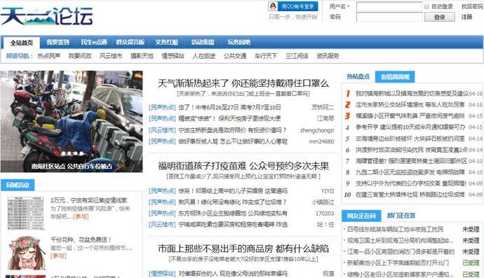Focus the 密码 input field
Screen dimensions: 484x278
[x=389, y=17]
